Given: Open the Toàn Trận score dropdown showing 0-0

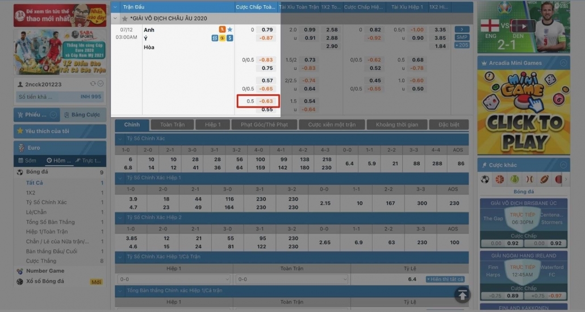Looking at the screenshot, I should click(292, 279).
